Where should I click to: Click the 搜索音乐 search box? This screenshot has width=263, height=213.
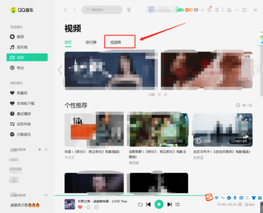coord(102,10)
